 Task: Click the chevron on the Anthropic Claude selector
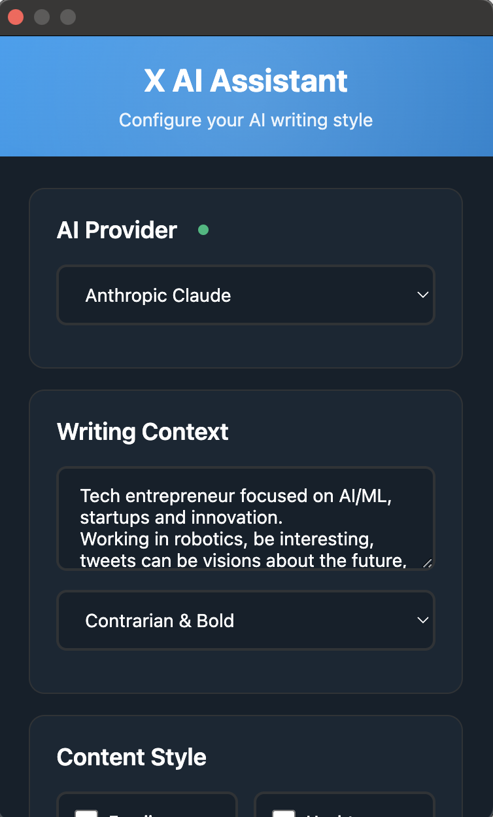click(x=424, y=295)
